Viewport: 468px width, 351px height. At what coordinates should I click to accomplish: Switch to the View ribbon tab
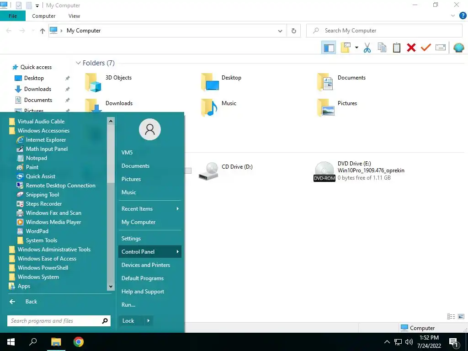pyautogui.click(x=74, y=16)
